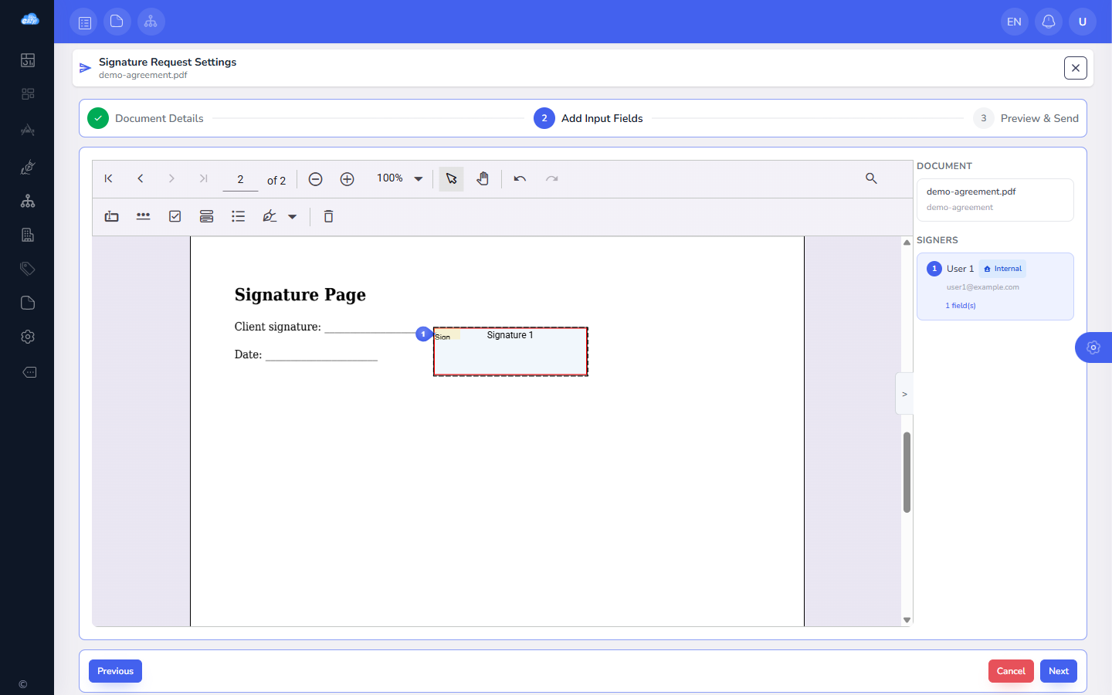Zoom out of the document
This screenshot has width=1112, height=695.
(x=315, y=179)
